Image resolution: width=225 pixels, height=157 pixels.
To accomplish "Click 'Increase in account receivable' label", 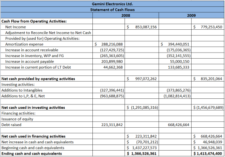I will (x=32, y=50).
